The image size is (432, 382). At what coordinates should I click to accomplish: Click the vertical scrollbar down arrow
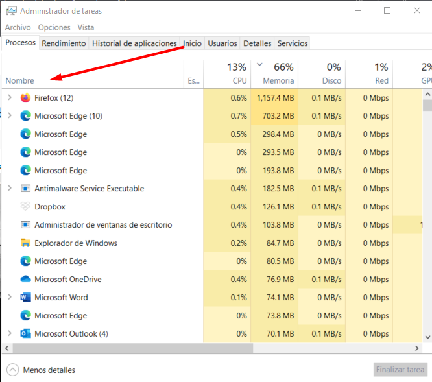click(427, 337)
